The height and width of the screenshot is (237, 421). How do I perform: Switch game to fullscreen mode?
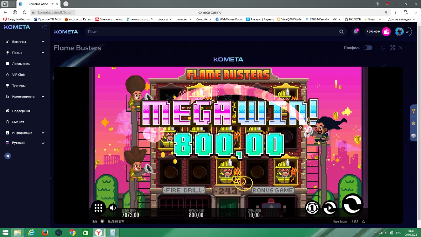coord(392,48)
